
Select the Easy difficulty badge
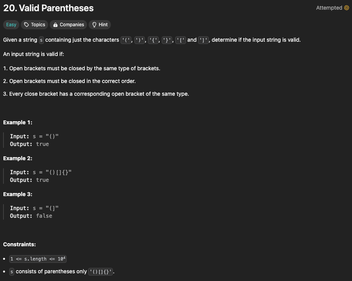tap(11, 25)
